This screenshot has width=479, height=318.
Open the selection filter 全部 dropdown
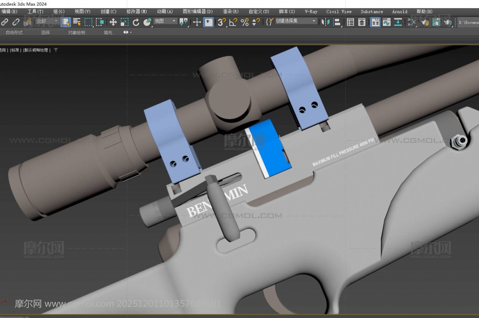[x=47, y=21]
